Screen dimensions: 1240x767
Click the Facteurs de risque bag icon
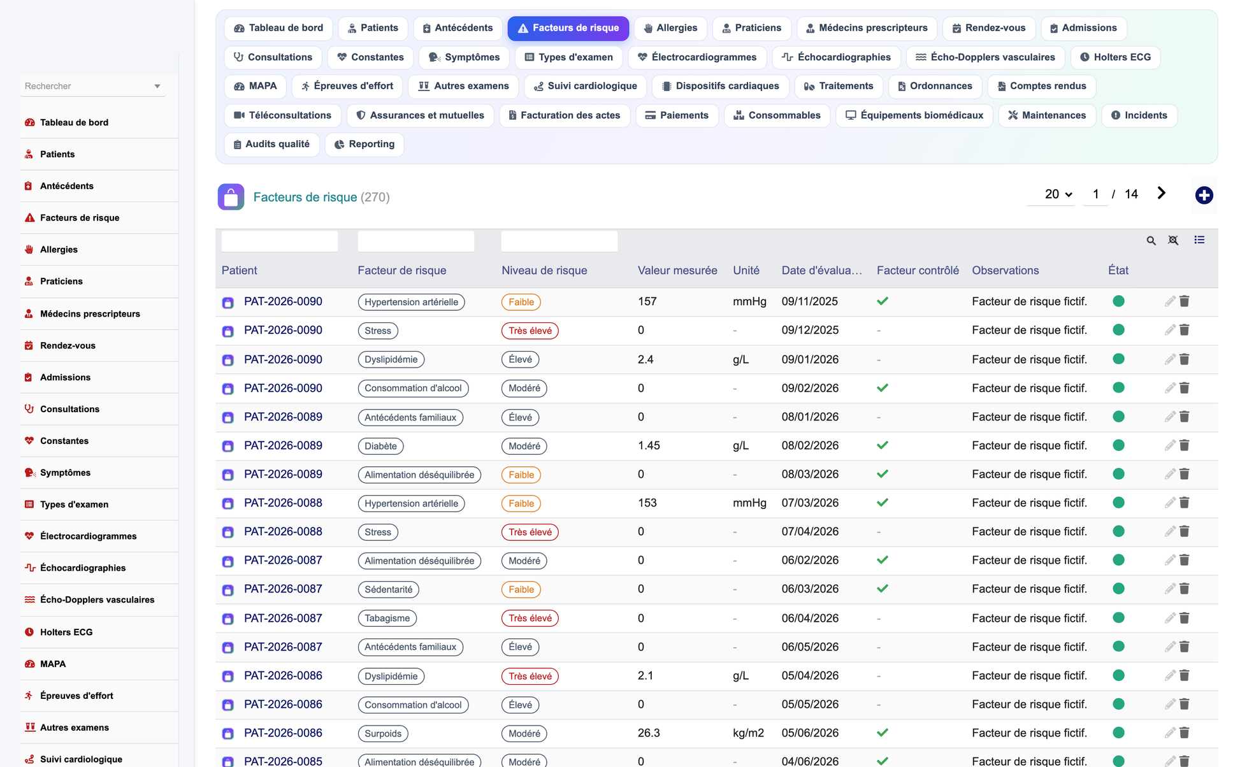[231, 197]
